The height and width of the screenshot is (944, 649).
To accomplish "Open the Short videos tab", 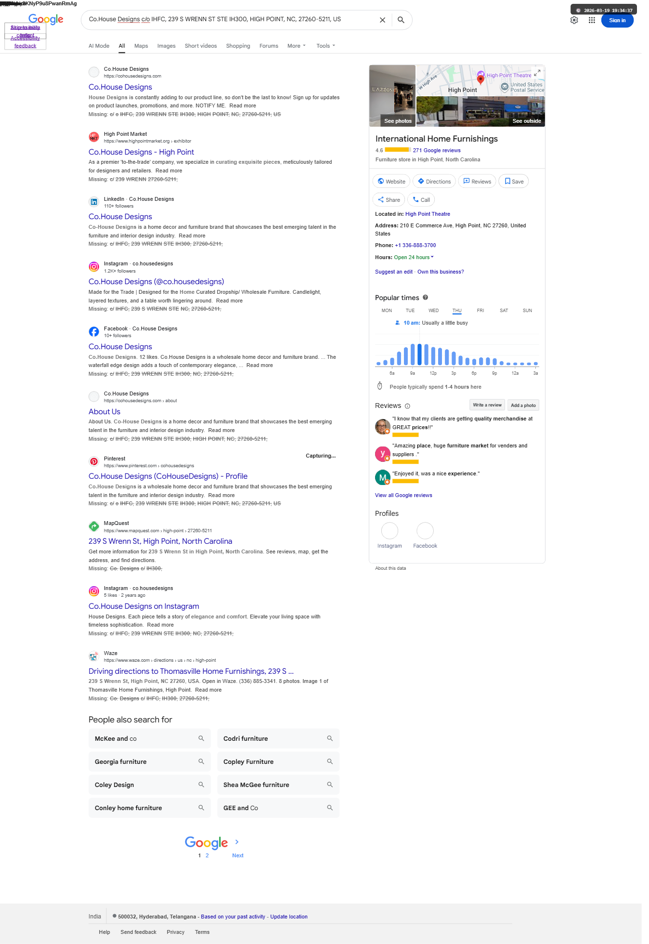I will pos(201,46).
